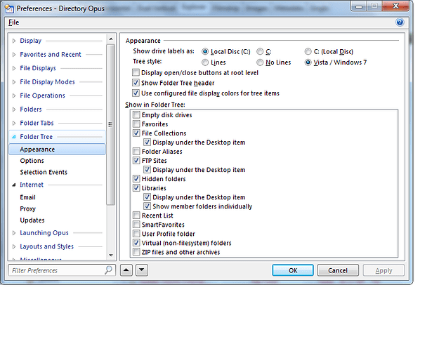Expand the File Displays category

coord(14,68)
